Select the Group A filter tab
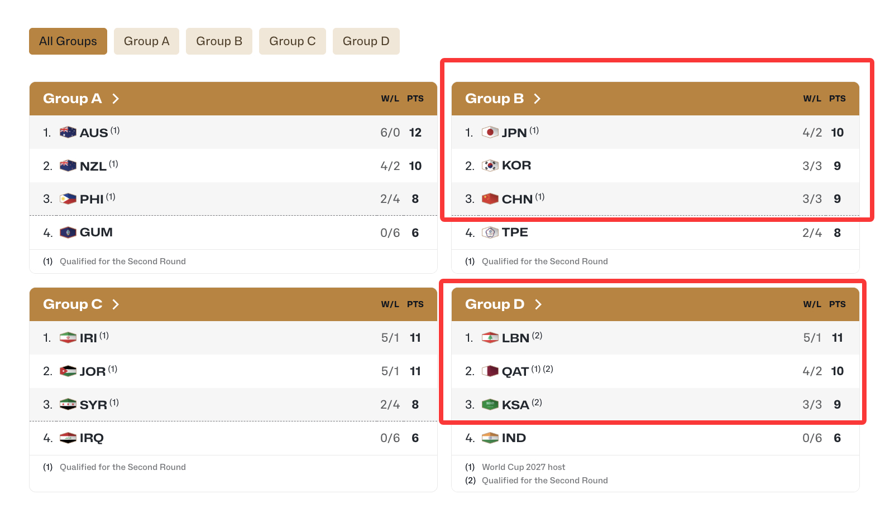 146,41
